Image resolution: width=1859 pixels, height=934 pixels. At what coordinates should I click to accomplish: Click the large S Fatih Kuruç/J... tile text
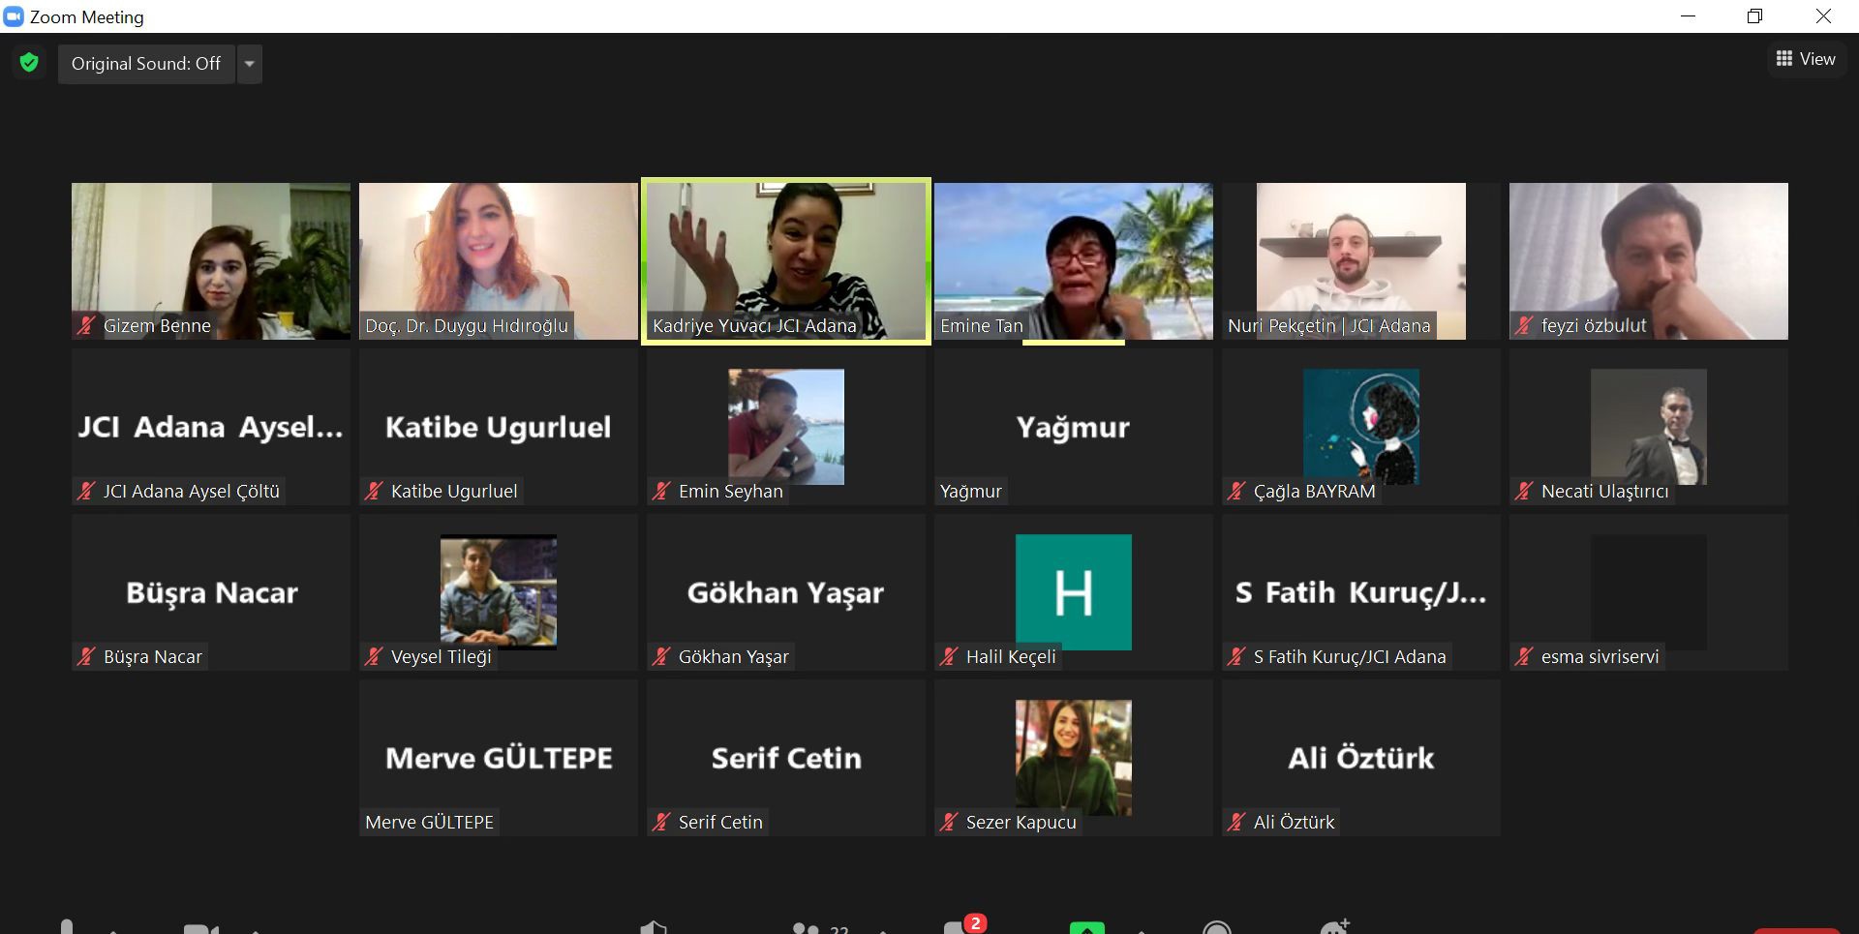[x=1361, y=592]
